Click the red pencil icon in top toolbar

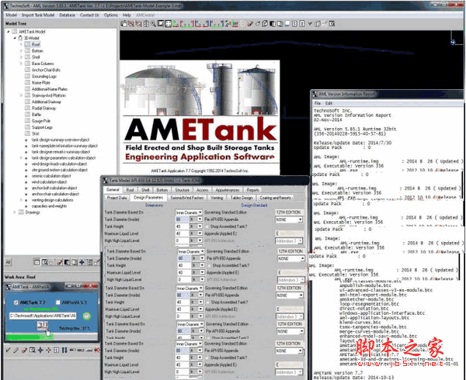(x=250, y=24)
